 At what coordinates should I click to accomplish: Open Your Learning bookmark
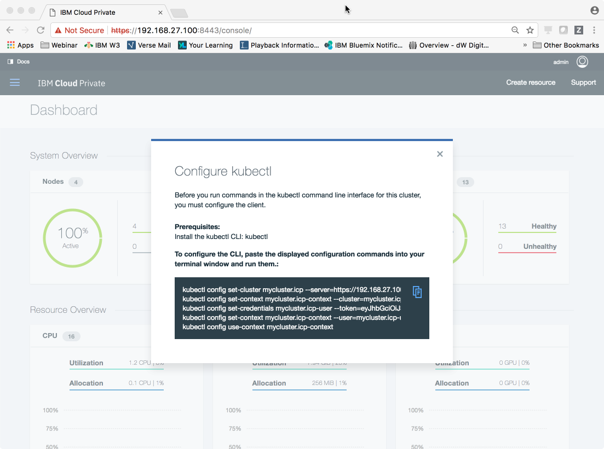coord(205,45)
